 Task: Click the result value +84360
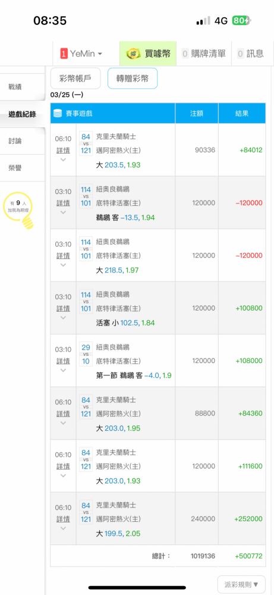[x=251, y=414]
